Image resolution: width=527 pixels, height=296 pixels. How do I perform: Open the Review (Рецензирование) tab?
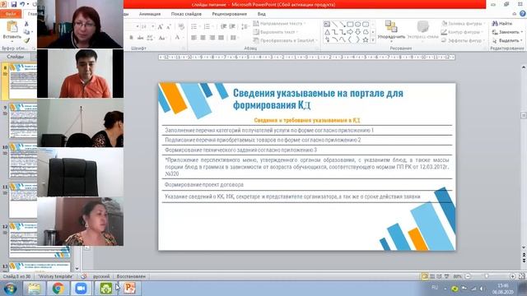tap(229, 14)
